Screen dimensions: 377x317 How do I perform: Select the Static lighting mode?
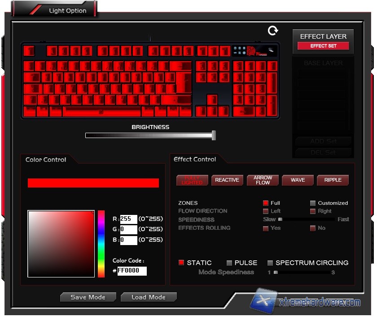point(181,263)
